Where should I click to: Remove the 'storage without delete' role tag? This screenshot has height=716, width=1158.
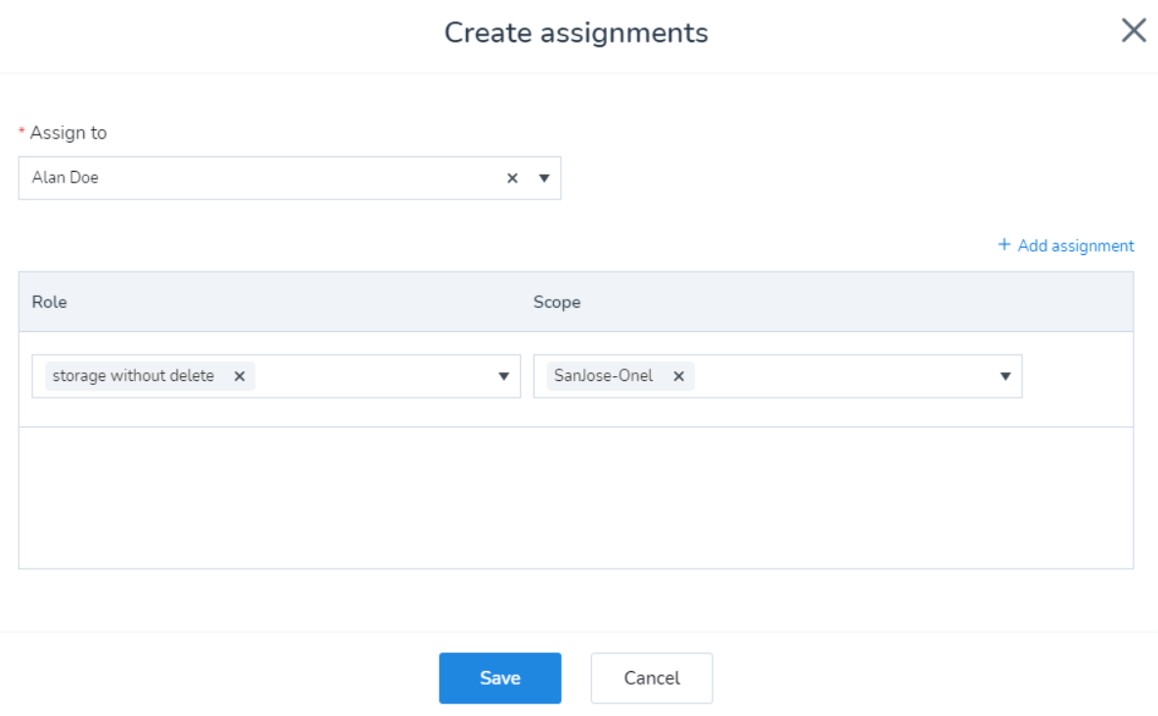(239, 376)
